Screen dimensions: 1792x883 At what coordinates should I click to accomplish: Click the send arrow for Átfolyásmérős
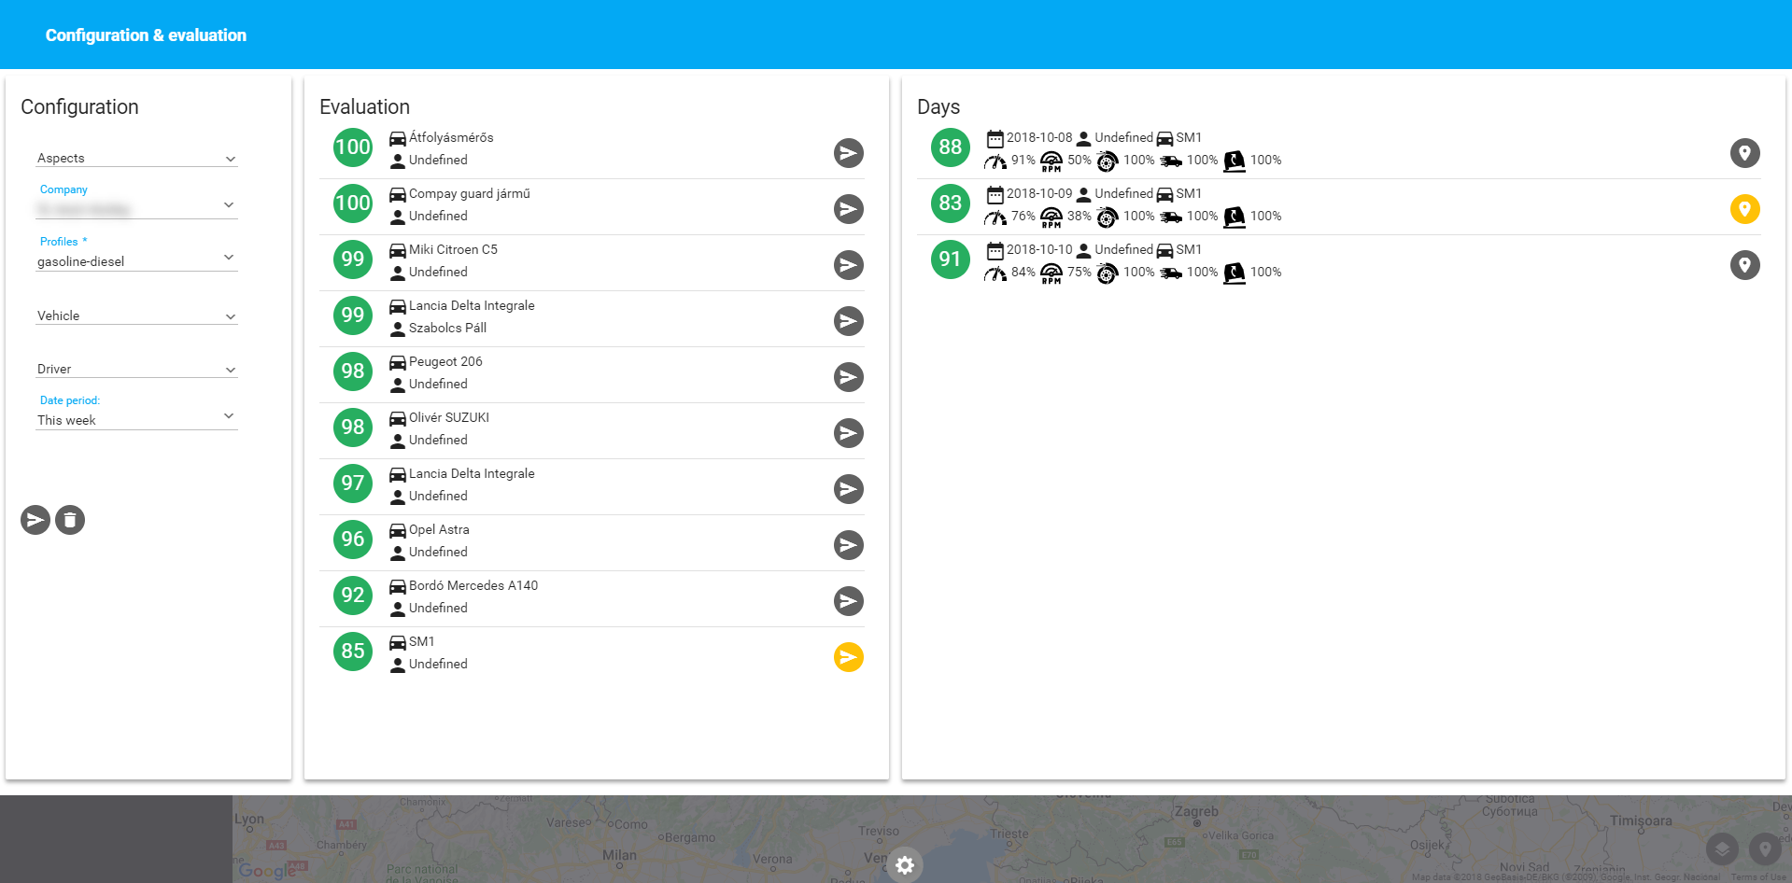point(848,153)
